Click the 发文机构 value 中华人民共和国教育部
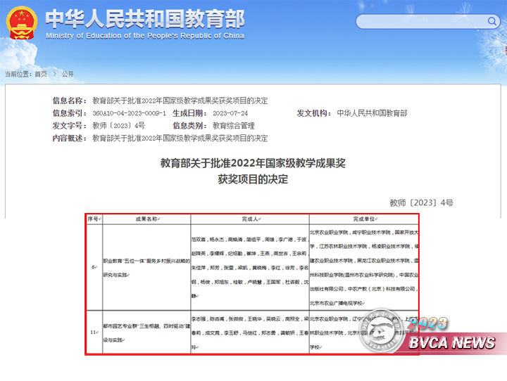Viewport: 507px width, 381px height. coord(372,113)
